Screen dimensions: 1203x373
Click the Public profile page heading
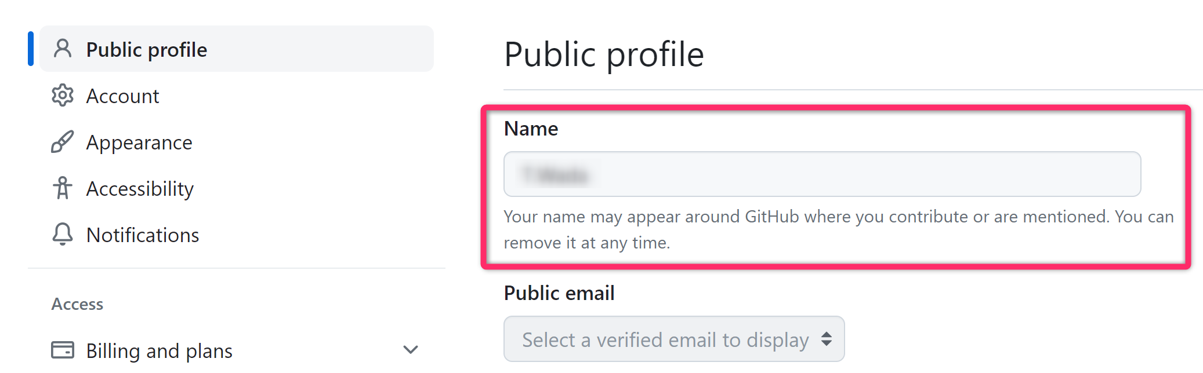[604, 54]
